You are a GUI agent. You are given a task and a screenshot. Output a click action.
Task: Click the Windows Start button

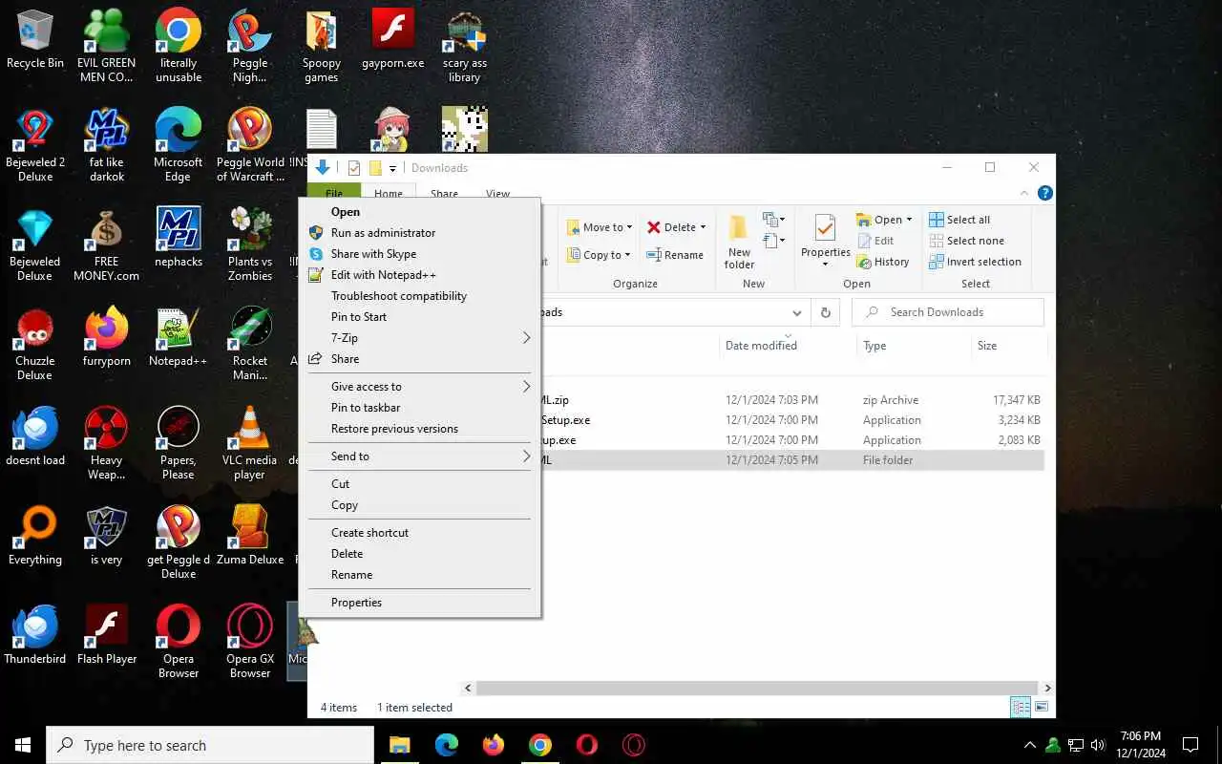tap(23, 745)
